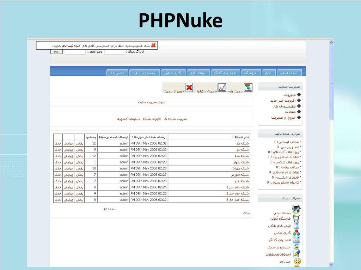
Task: Open the مدیریت شبکه ها link
Action: (175, 119)
